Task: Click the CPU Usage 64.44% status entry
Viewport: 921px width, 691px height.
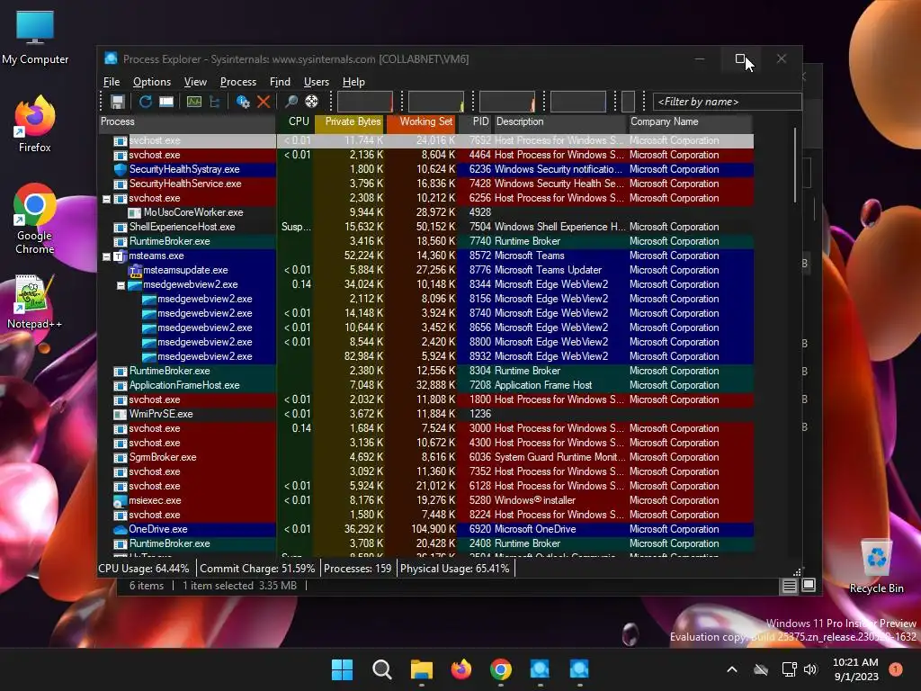Action: click(145, 569)
